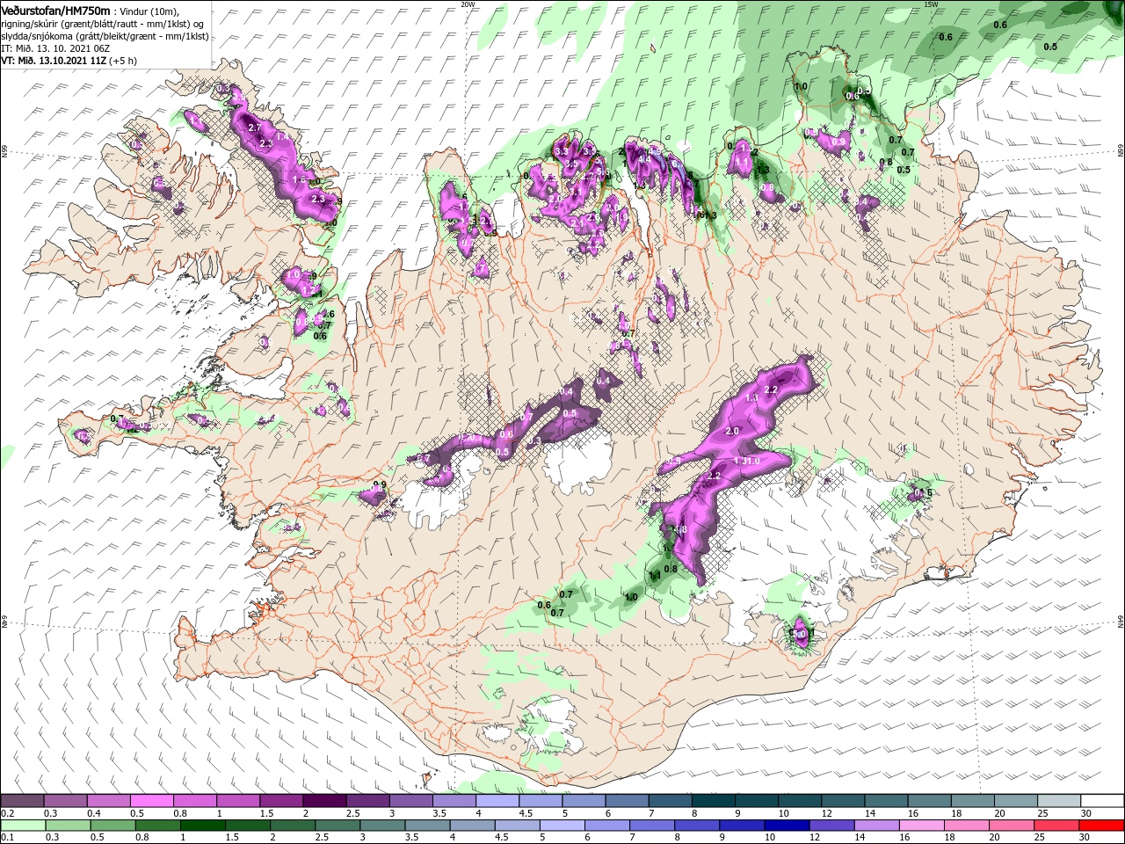Viewport: 1125px width, 844px height.
Task: Pick the white swatch after the 30 label
Action: point(1103,801)
